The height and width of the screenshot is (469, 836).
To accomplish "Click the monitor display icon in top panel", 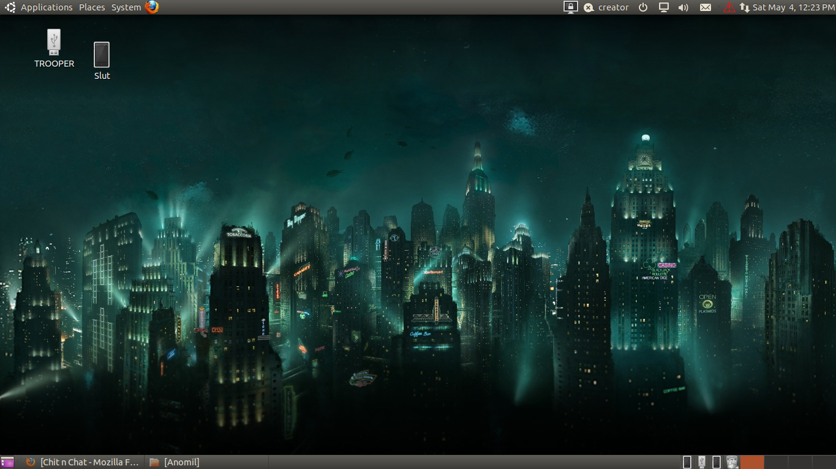I will click(x=663, y=7).
